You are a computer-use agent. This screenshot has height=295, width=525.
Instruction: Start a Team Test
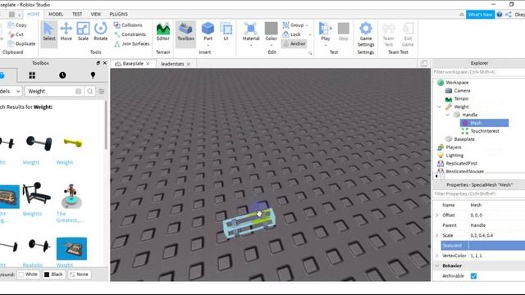tap(388, 34)
